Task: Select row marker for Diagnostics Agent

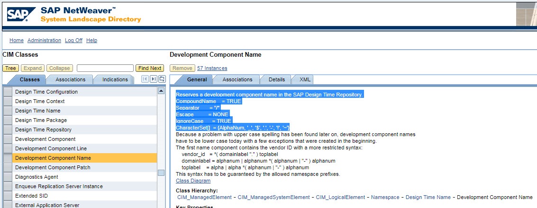Action: (x=8, y=177)
